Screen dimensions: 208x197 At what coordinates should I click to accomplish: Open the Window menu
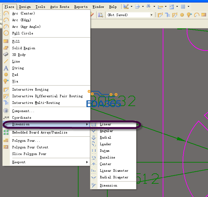(x=98, y=7)
